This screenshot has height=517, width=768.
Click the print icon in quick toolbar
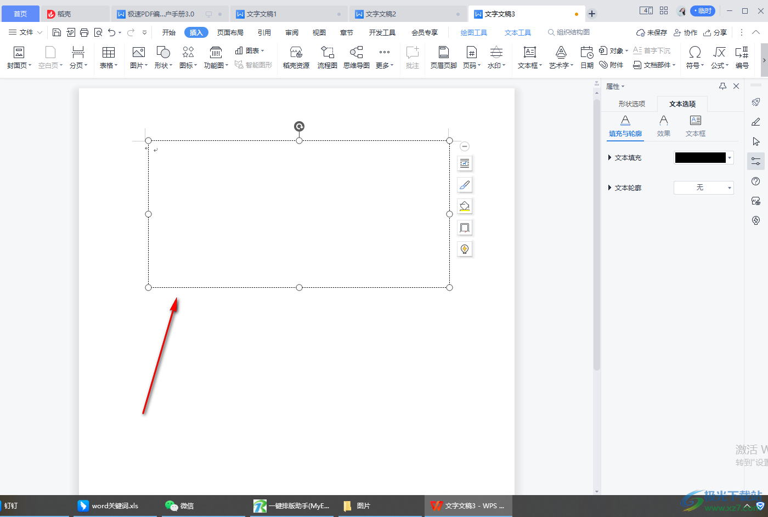point(84,32)
